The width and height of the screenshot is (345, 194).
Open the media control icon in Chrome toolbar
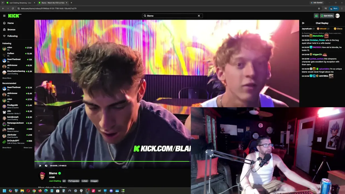click(326, 8)
